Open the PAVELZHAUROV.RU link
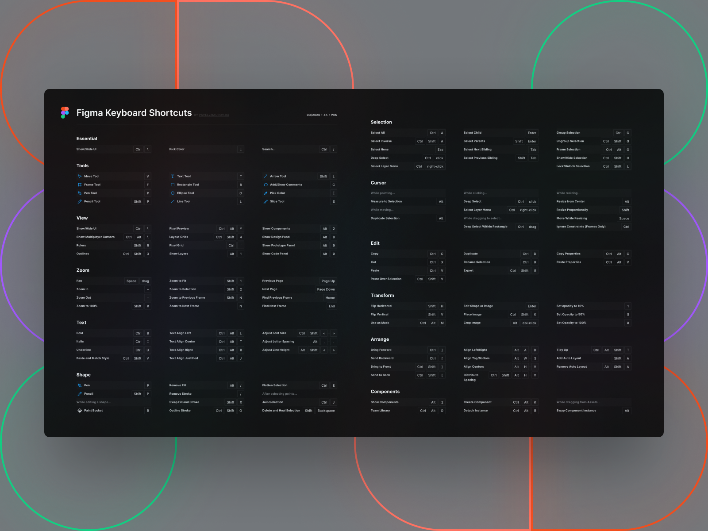Viewport: 708px width, 531px height. 213,114
